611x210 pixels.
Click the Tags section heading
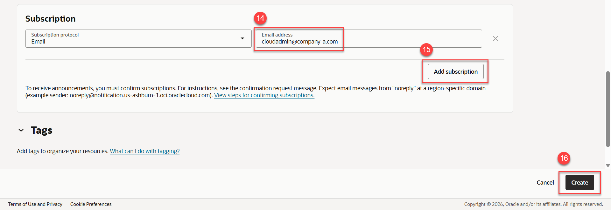[x=41, y=130]
